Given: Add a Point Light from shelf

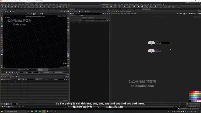Looking at the screenshot, I should (107, 7).
